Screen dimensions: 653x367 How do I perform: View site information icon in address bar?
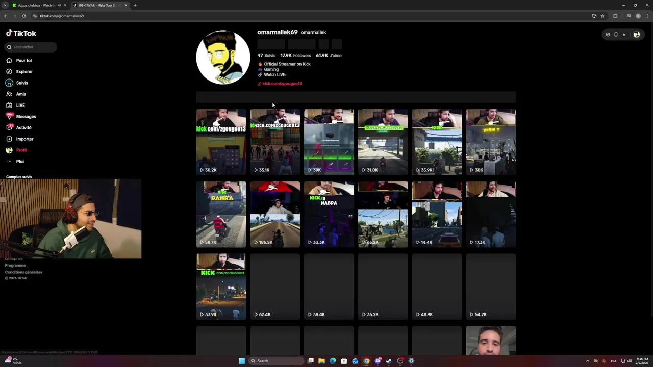click(x=35, y=16)
